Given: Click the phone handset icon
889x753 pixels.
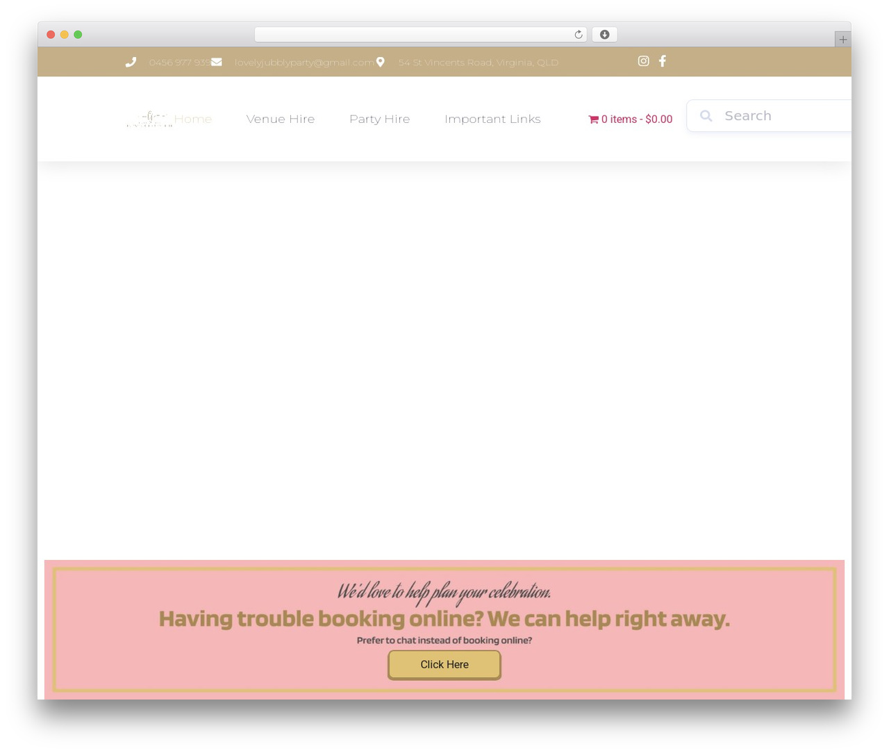Looking at the screenshot, I should (131, 62).
